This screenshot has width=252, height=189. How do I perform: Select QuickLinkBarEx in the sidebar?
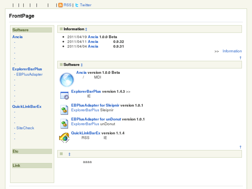pyautogui.click(x=27, y=106)
